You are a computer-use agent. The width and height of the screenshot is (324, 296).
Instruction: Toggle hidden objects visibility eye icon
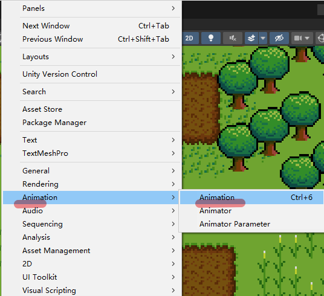point(279,38)
